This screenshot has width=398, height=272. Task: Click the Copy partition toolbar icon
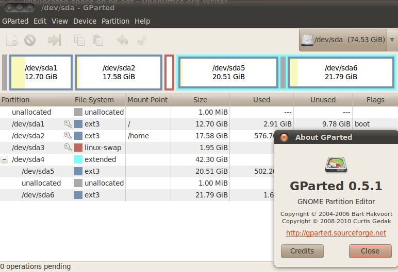click(x=79, y=40)
